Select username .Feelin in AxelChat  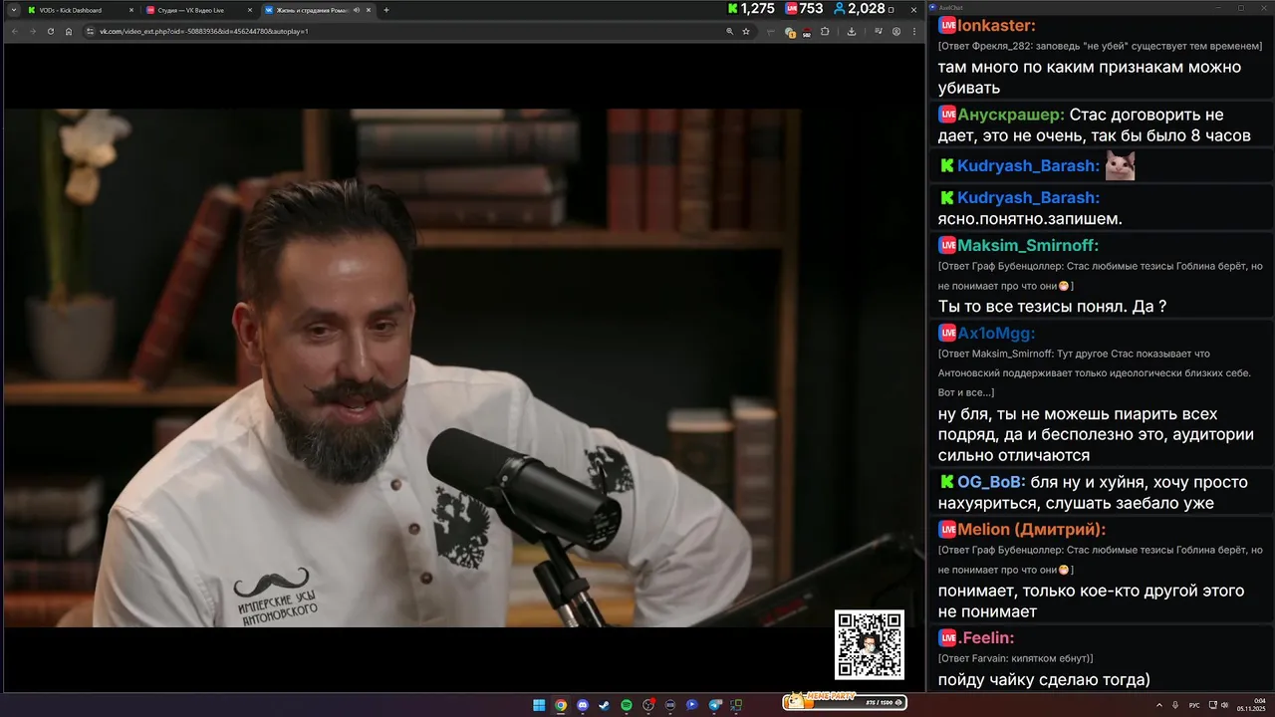pyautogui.click(x=986, y=637)
